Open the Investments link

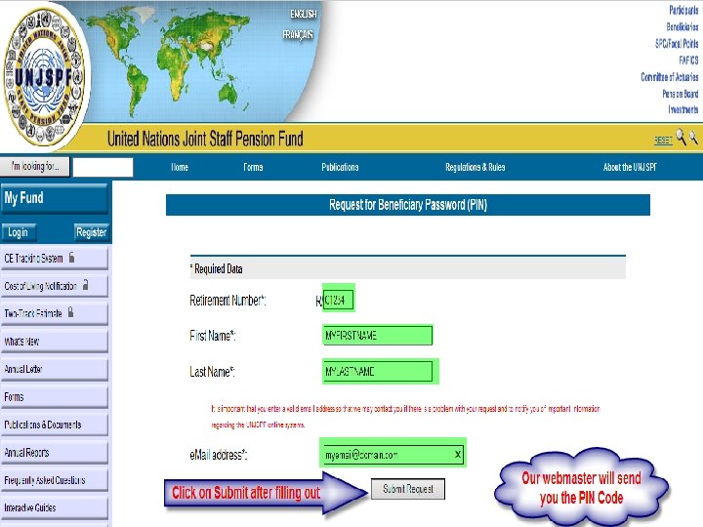[682, 109]
